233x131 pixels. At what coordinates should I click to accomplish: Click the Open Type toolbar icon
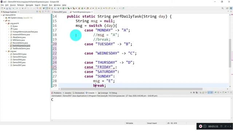87,8
